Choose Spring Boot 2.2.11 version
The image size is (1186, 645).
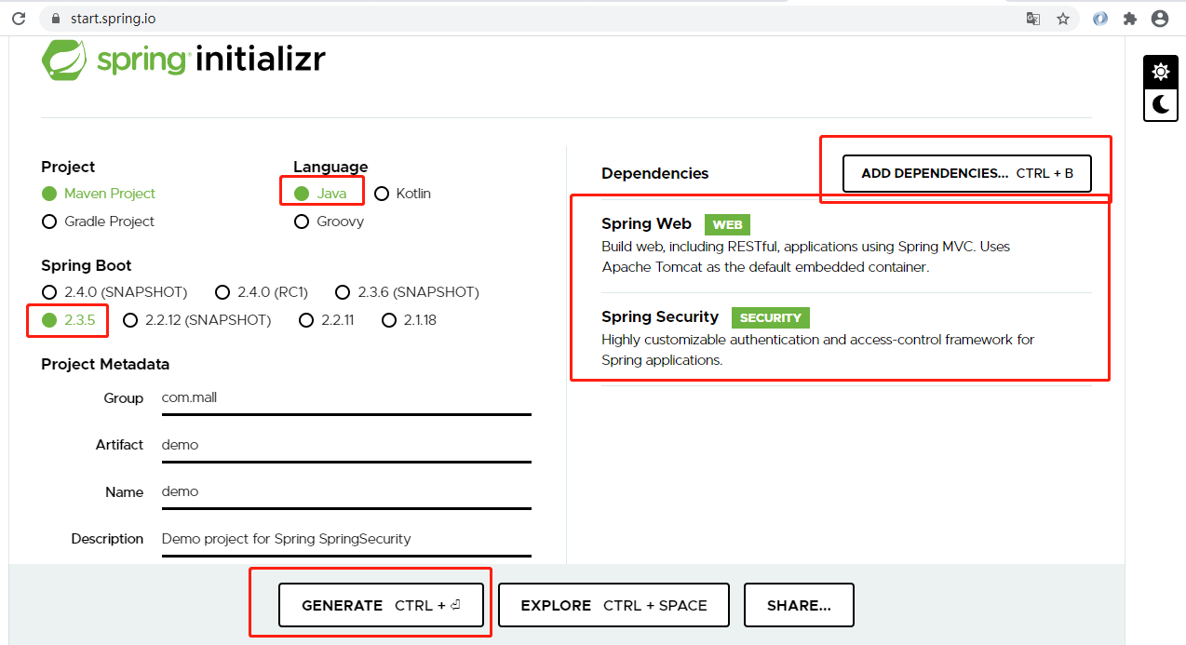click(326, 320)
